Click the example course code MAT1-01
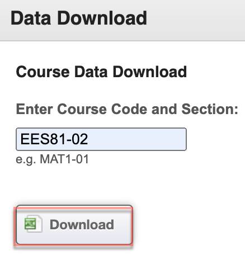 (x=64, y=159)
